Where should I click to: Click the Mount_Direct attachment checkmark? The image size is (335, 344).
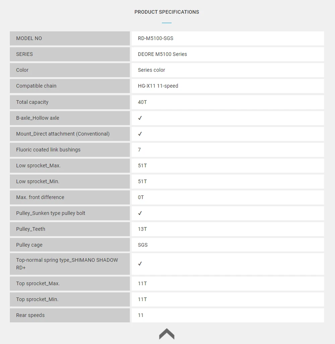140,134
